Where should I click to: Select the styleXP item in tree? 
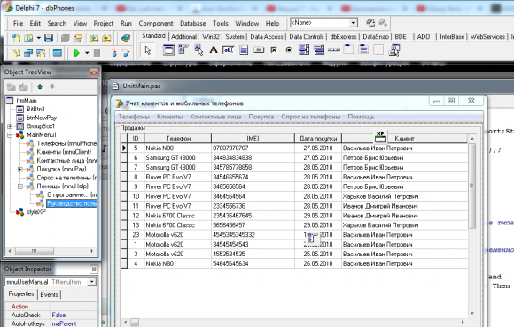36,212
